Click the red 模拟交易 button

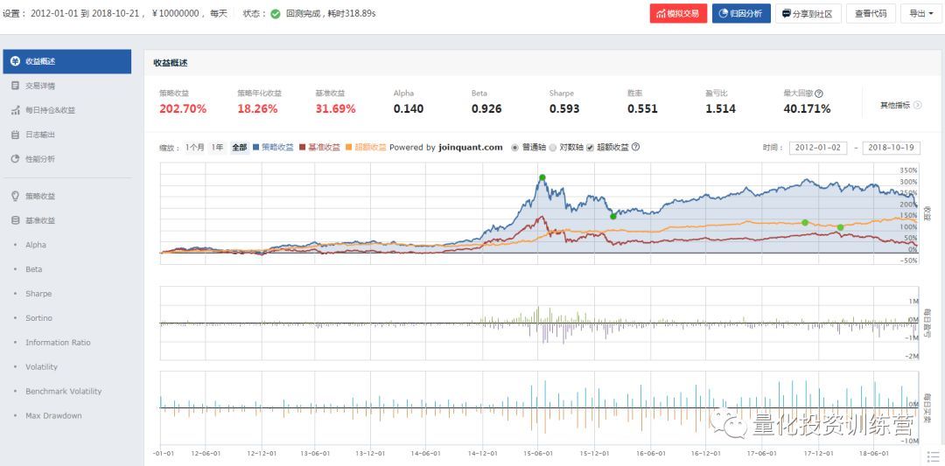click(x=678, y=13)
